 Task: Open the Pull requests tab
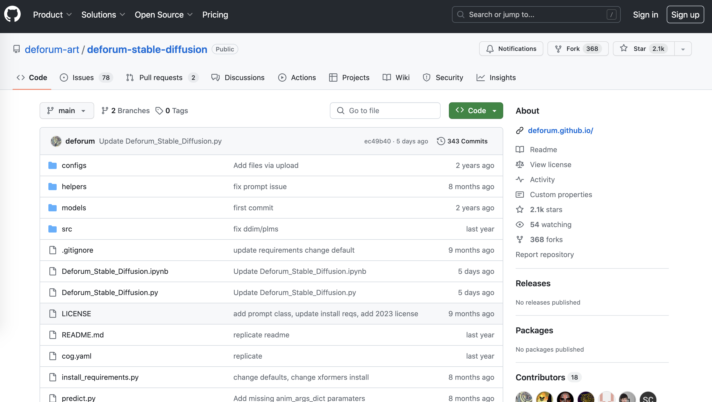pos(161,78)
